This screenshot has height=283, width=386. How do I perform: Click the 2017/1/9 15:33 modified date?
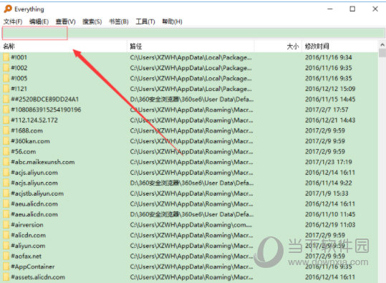coord(327,193)
